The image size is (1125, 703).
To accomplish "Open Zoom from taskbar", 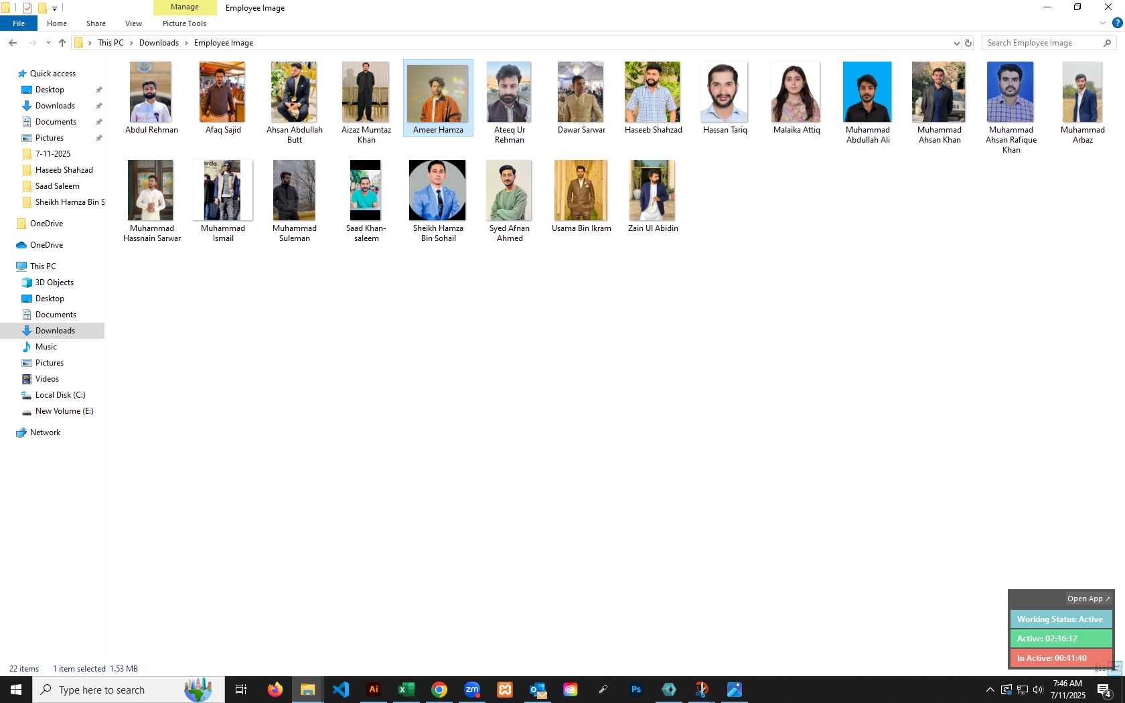I will tap(472, 690).
